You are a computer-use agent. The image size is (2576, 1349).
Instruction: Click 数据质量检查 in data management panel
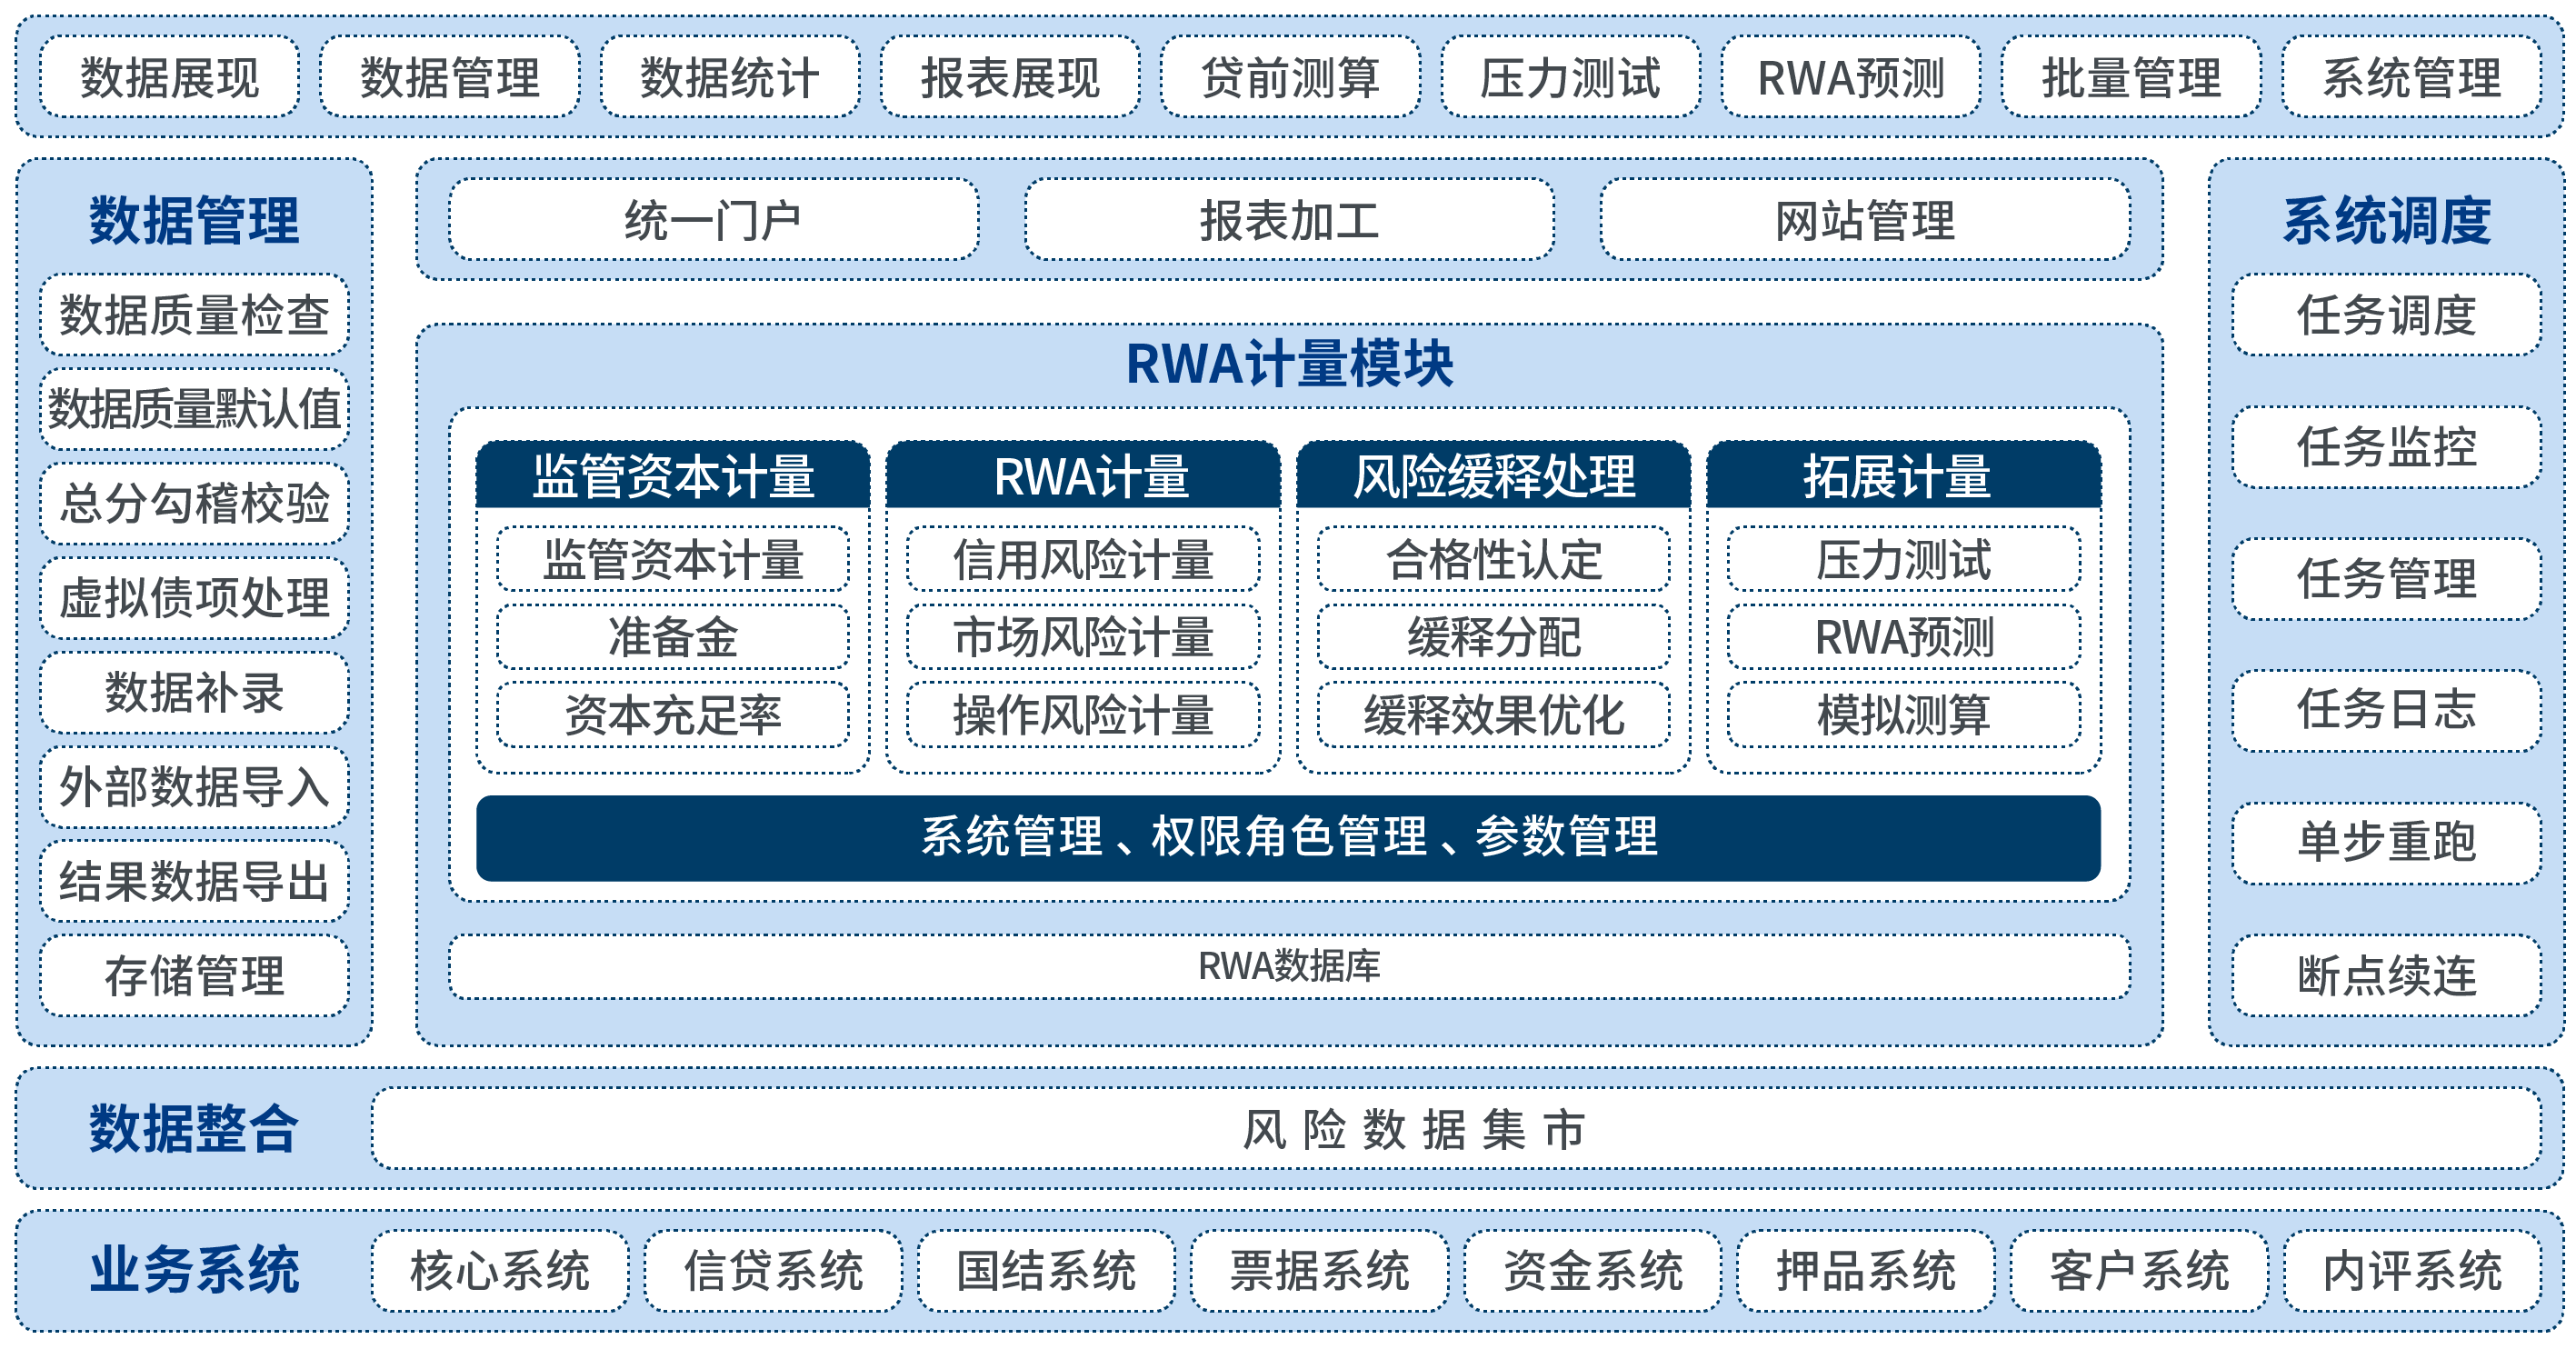(x=194, y=315)
